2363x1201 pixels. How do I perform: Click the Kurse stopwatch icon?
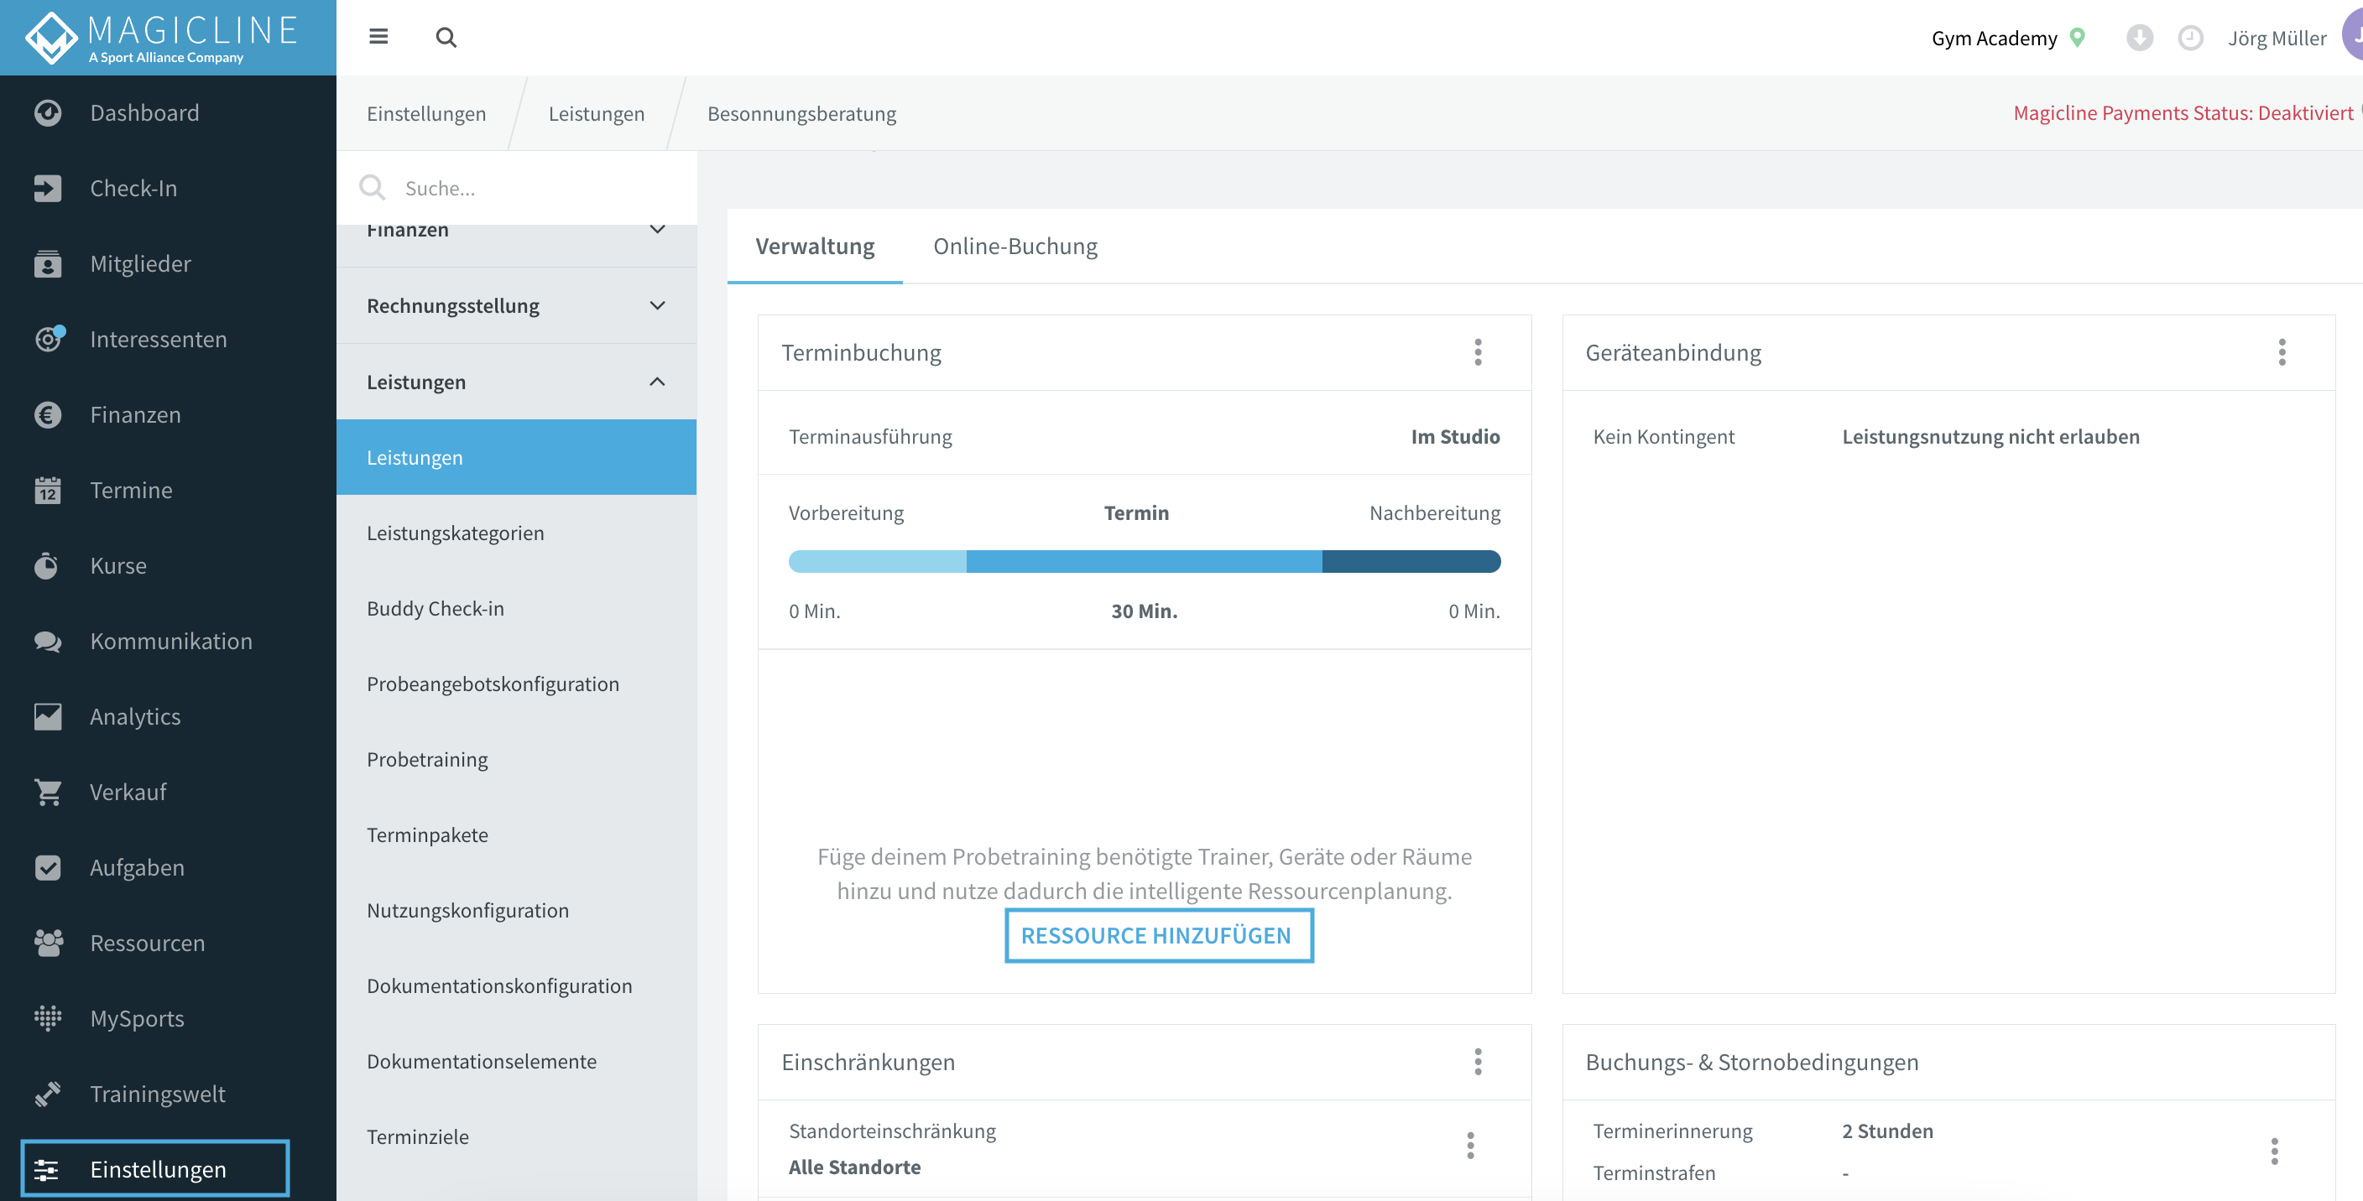coord(46,565)
